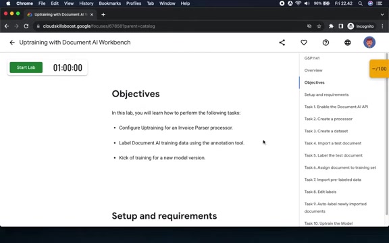
Task: Go to Task 10. Uptrain the Model
Action: [x=328, y=223]
